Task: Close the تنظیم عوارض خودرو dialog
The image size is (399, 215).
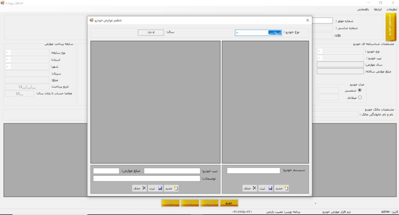Action: (307, 20)
